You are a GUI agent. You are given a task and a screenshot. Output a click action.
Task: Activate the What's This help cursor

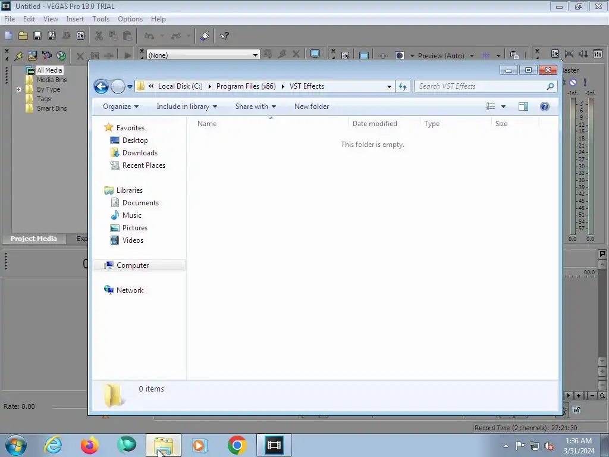[x=224, y=36]
